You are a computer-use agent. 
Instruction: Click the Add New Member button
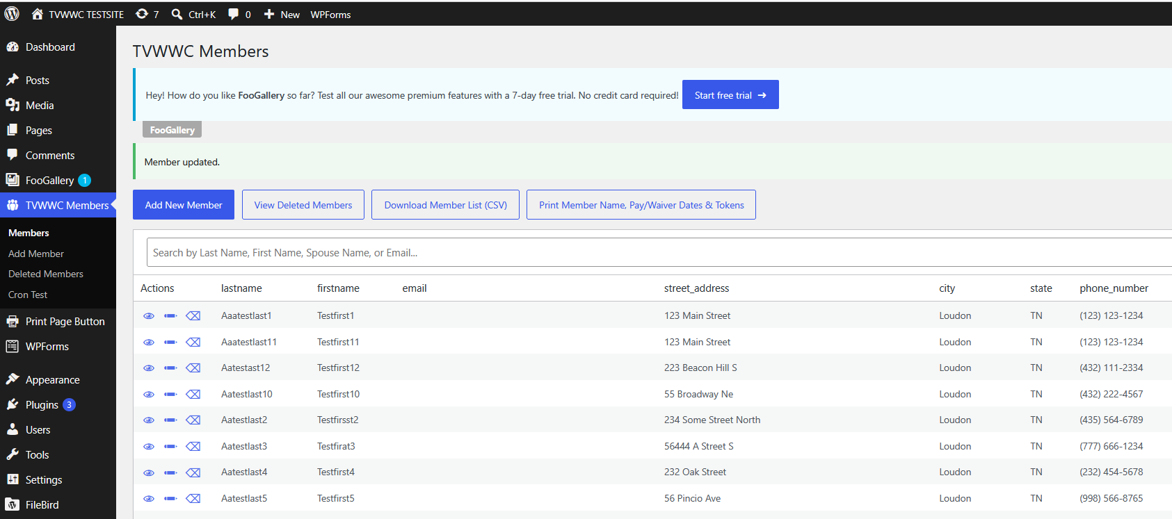click(184, 205)
